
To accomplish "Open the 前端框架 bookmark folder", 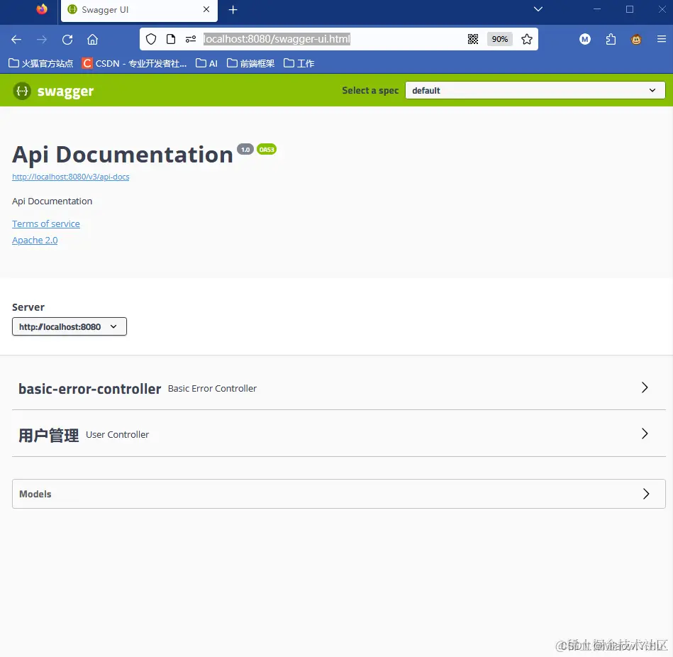I will pos(250,64).
